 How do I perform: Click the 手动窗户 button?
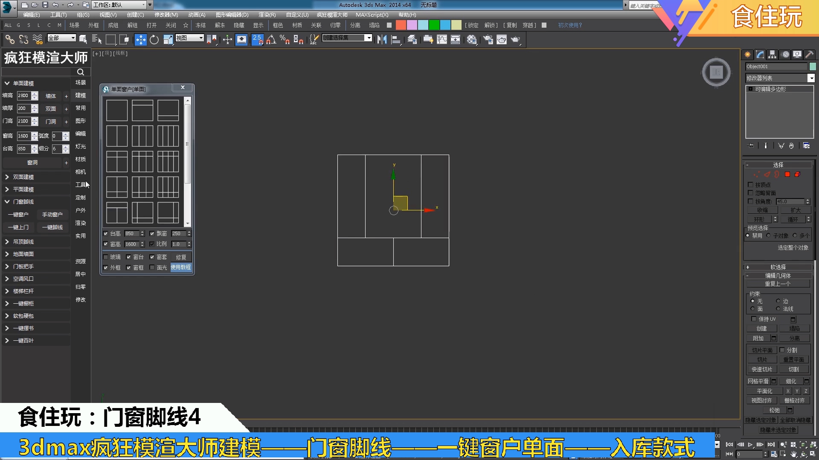(x=52, y=215)
